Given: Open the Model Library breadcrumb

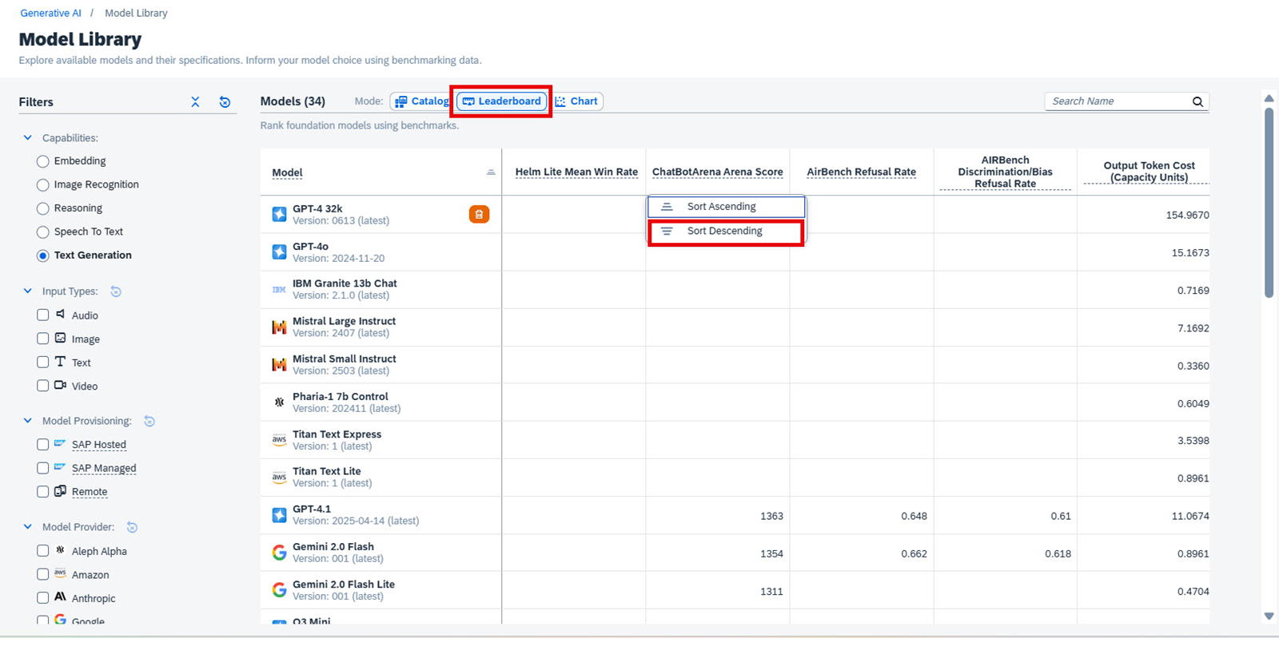Looking at the screenshot, I should point(136,14).
